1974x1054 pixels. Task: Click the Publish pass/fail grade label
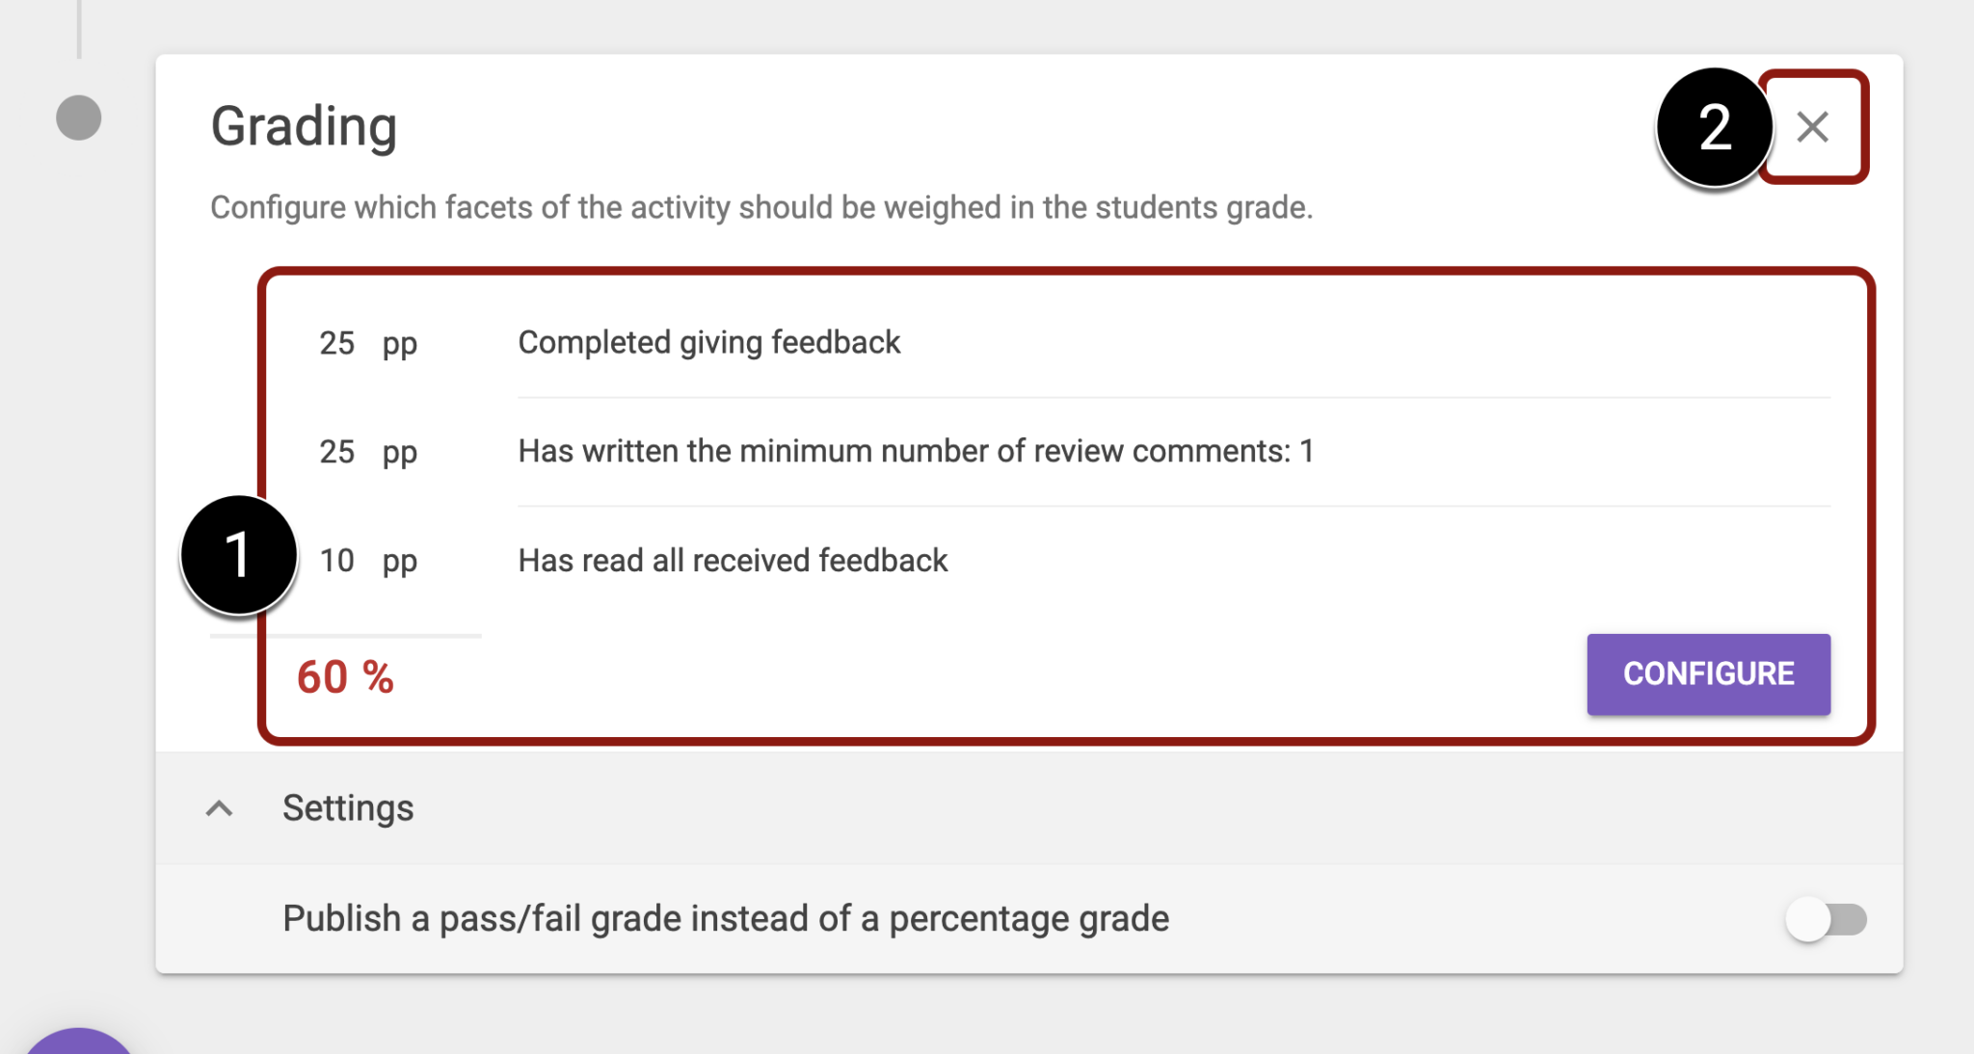click(x=726, y=917)
